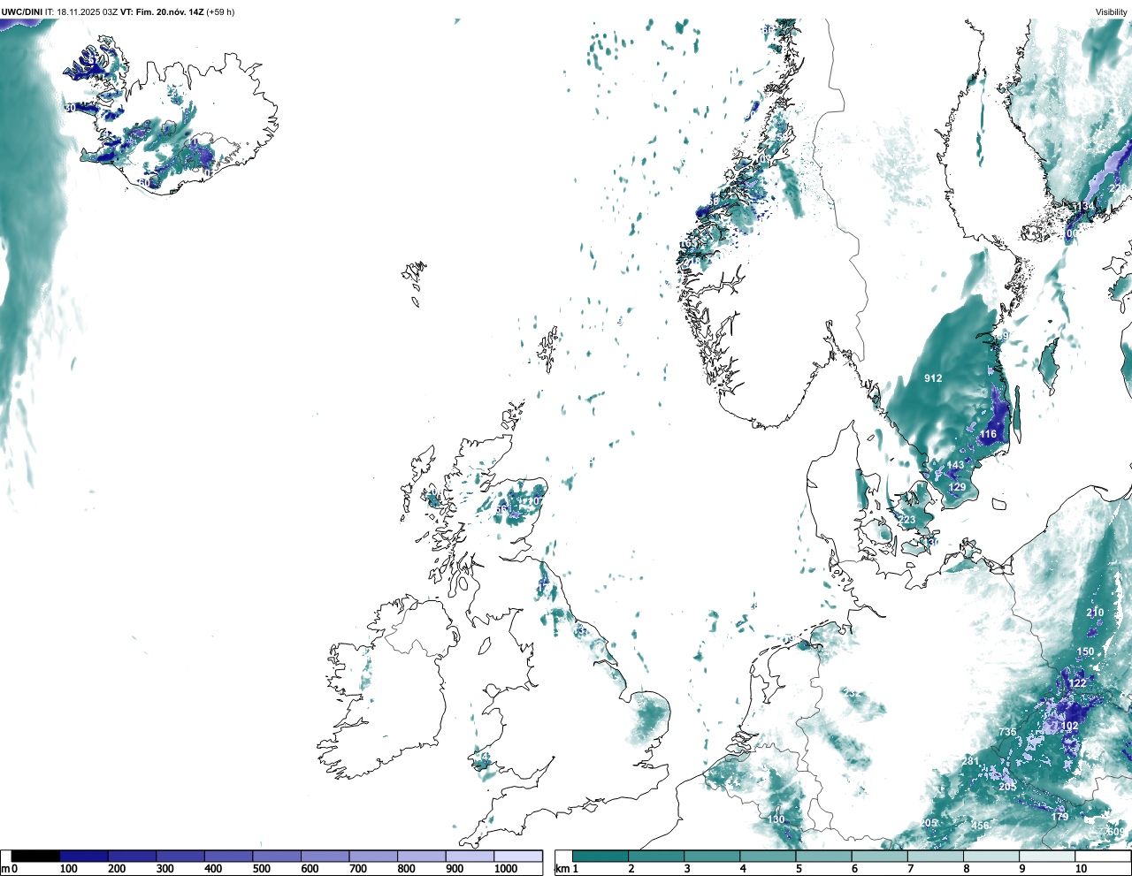
Task: Click the 122 visibility value on the map
Action: pos(1077,683)
